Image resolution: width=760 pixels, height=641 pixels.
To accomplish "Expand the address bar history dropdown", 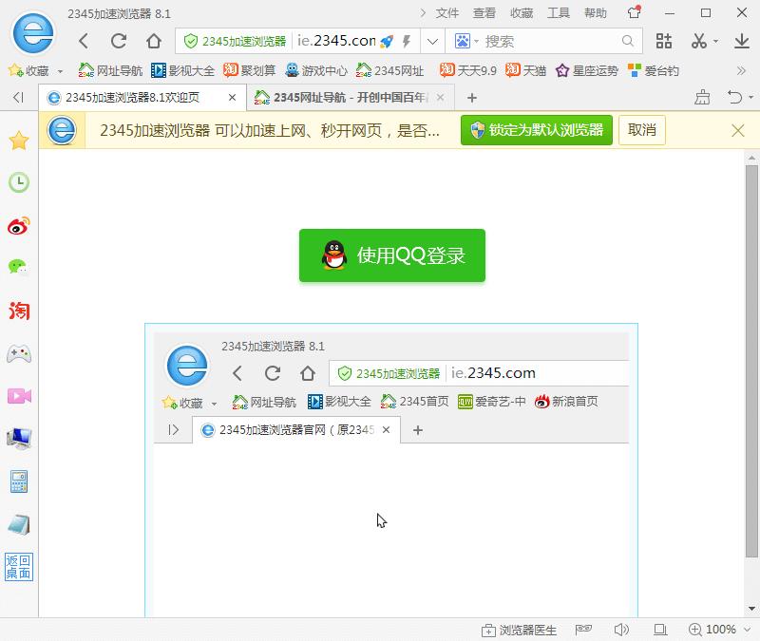I will (432, 42).
